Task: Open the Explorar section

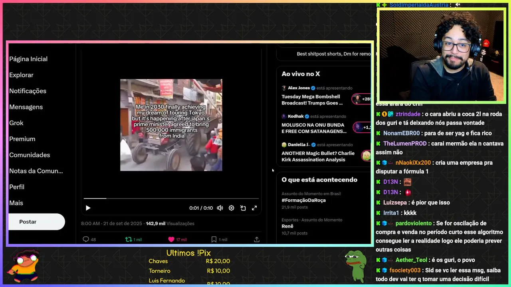Action: coord(21,75)
